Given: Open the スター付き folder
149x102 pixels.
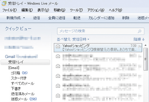Looking at the screenshot, I should tap(19, 78).
